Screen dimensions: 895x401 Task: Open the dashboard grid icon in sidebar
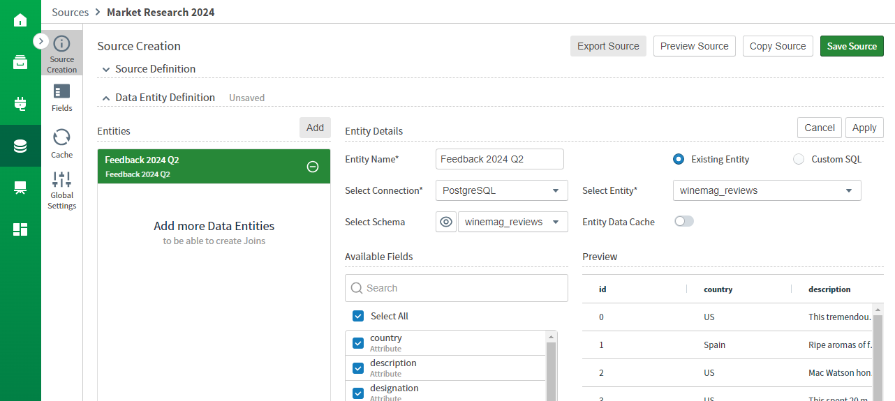tap(20, 229)
